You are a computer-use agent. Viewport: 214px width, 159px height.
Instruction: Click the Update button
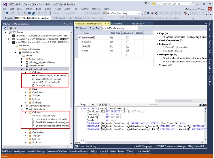pyautogui.click(x=81, y=28)
